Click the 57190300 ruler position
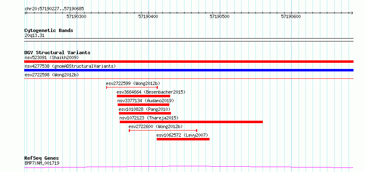Image resolution: width=365 pixels, height=172 pixels. (77, 16)
